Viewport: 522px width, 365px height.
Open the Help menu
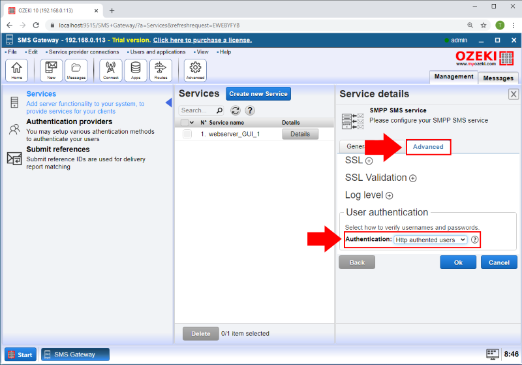[x=225, y=52]
